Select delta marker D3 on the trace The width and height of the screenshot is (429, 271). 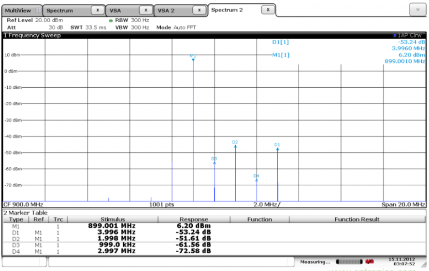[x=214, y=161]
